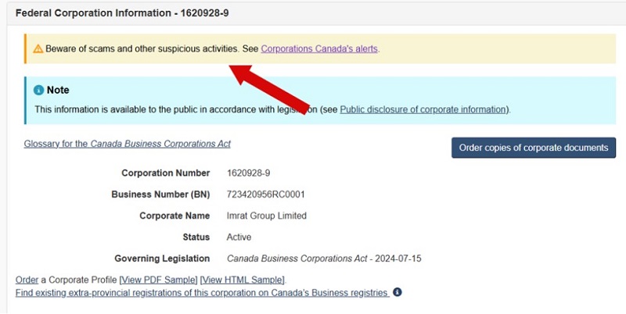
Task: Click the Federal Corporation Information heading
Action: pyautogui.click(x=122, y=13)
